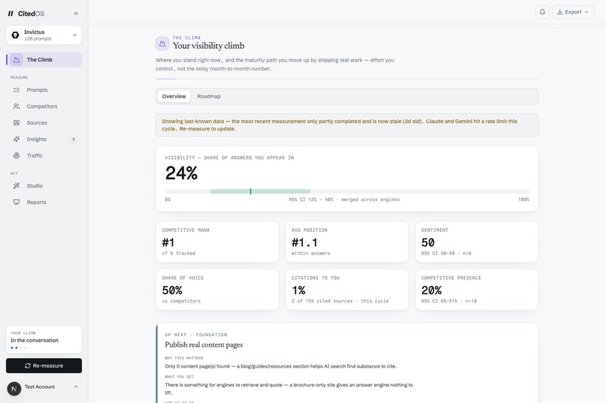The height and width of the screenshot is (403, 606).
Task: Expand the Test Account menu chevron
Action: (x=76, y=386)
